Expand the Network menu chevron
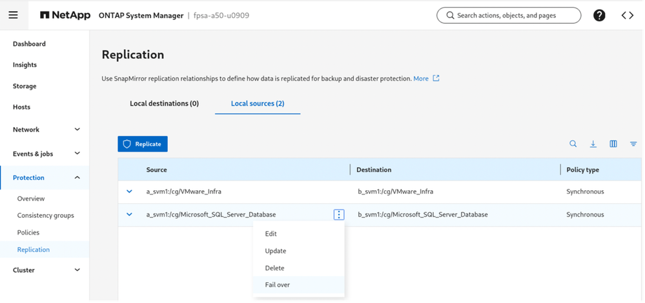The height and width of the screenshot is (303, 645). pos(77,130)
